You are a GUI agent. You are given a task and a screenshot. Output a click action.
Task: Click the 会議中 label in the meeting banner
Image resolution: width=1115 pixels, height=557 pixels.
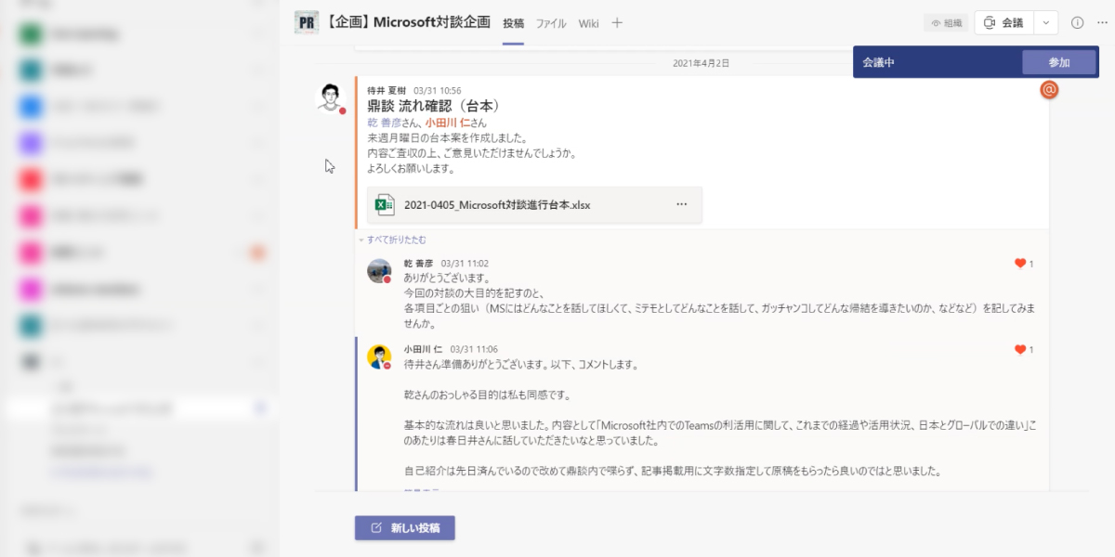(878, 62)
